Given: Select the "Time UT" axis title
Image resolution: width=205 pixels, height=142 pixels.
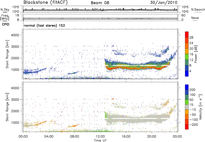Looking at the screenshot, I should (100, 140).
